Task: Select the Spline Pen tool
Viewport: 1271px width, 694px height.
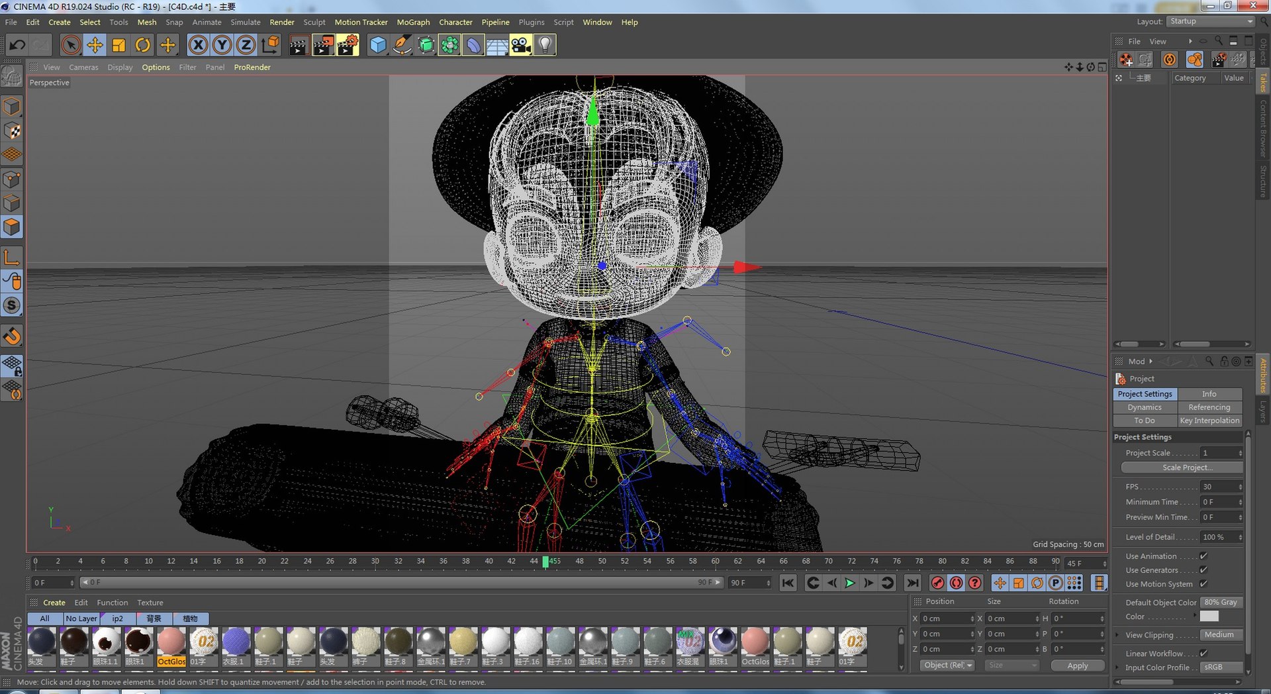Action: click(x=402, y=45)
